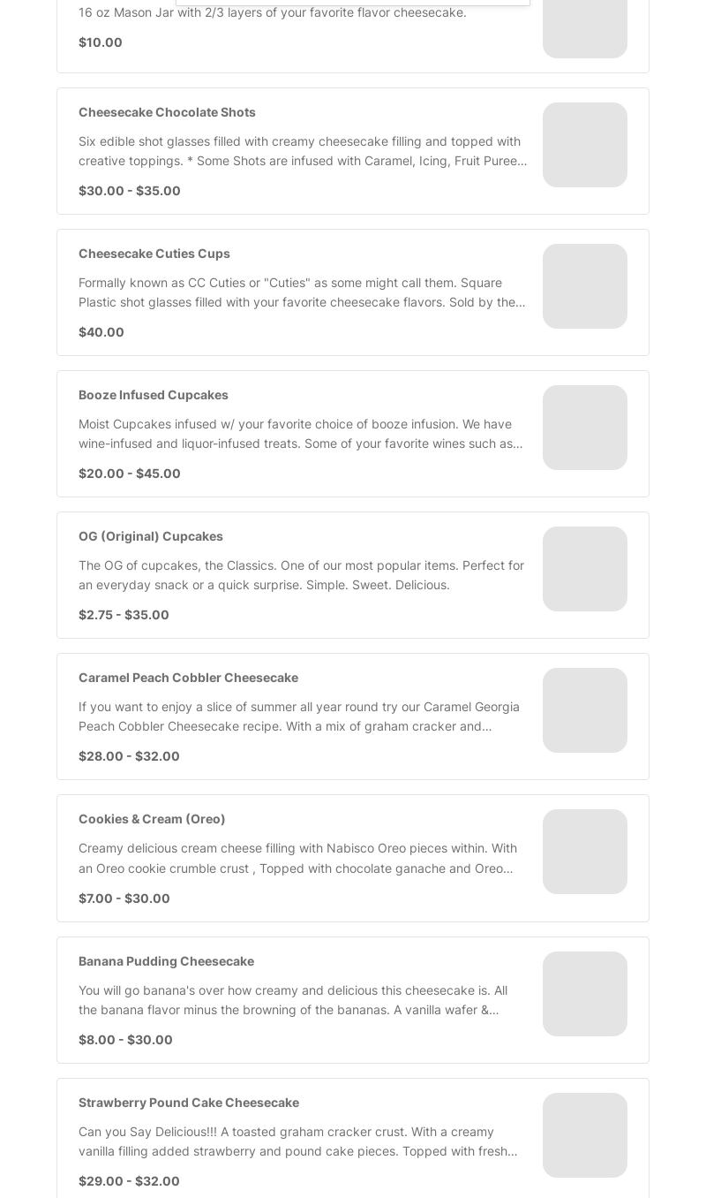Click the Strawberry Pound Cake Cheesecake thumbnail

click(x=585, y=1135)
